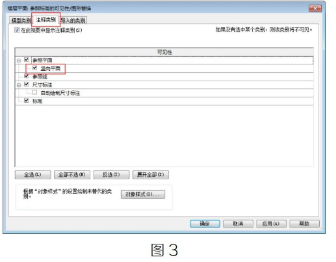Click the 反选 button
The width and height of the screenshot is (336, 262).
tap(111, 175)
